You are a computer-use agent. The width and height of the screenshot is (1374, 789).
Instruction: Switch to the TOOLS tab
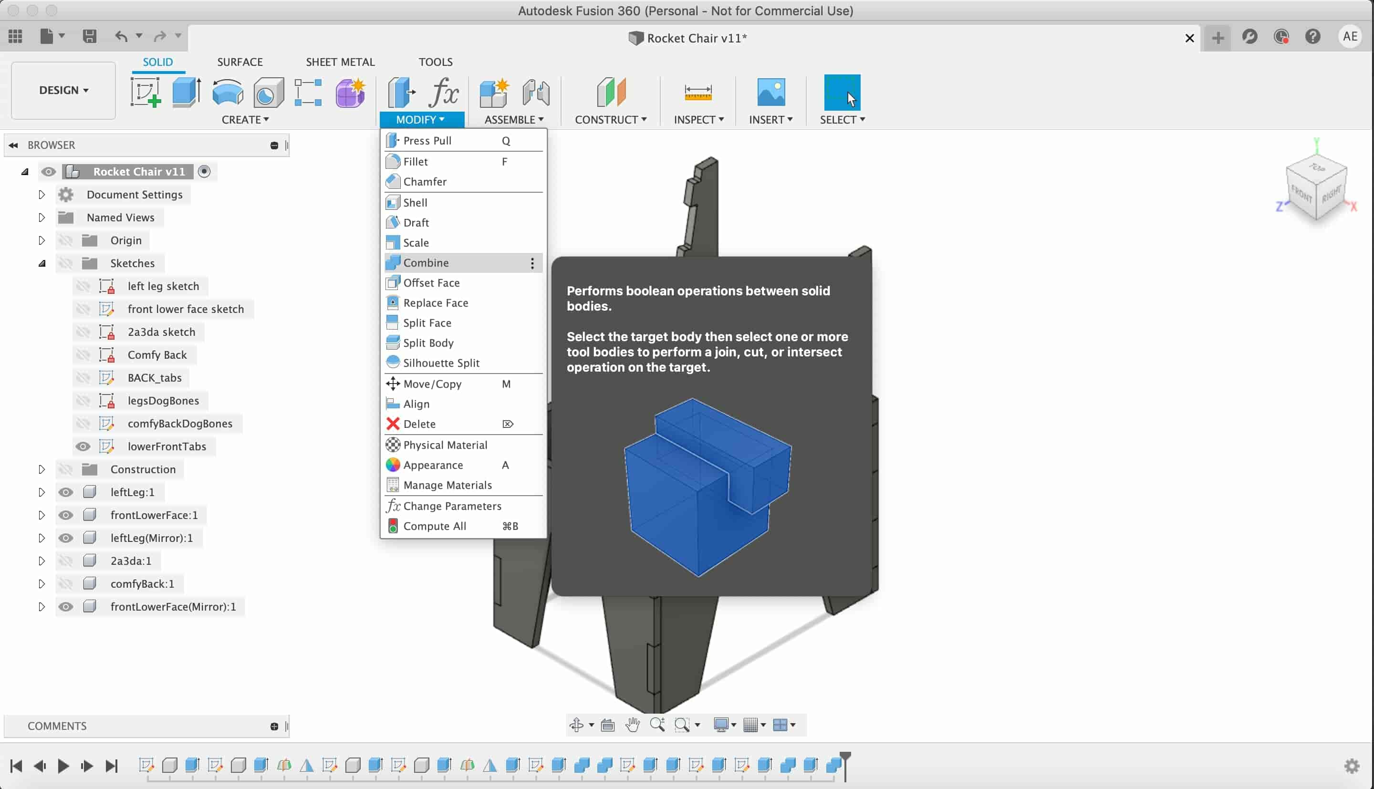[436, 62]
